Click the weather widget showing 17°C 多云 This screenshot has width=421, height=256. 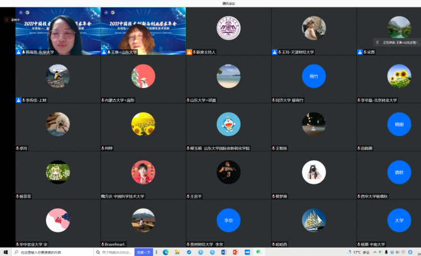point(359,252)
